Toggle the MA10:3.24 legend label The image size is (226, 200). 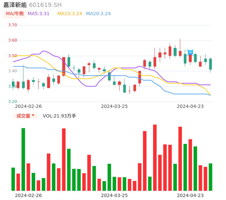tap(70, 14)
